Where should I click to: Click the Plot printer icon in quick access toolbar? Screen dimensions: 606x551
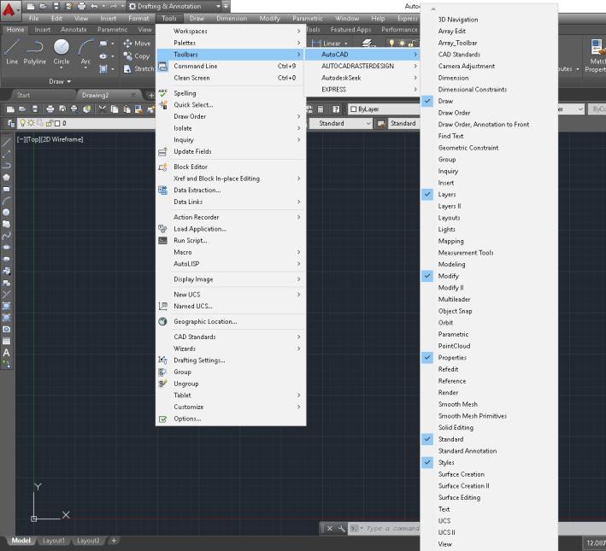tap(81, 6)
